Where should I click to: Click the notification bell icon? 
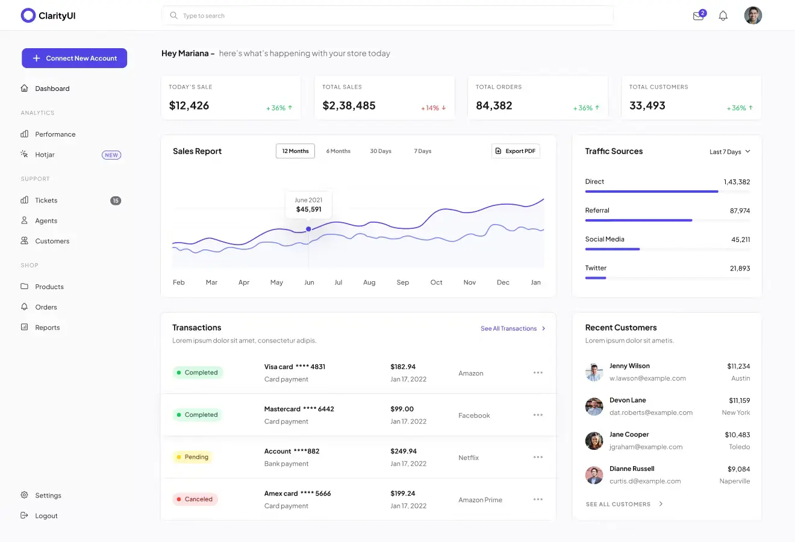723,16
